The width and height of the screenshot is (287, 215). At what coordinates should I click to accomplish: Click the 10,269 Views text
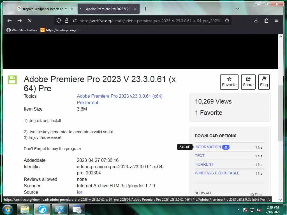point(213,101)
